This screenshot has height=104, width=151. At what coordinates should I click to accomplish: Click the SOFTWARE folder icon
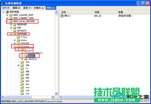pos(15,34)
